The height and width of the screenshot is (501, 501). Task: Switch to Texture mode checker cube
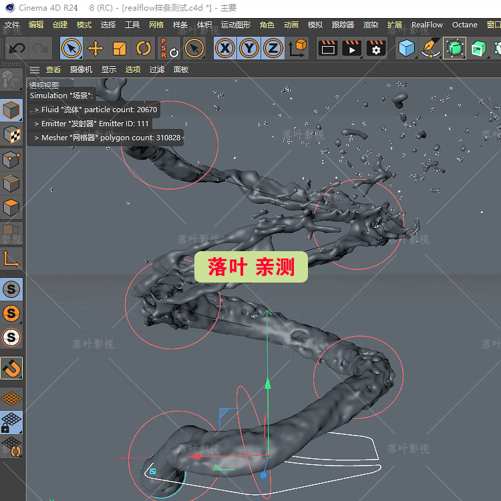(x=11, y=134)
